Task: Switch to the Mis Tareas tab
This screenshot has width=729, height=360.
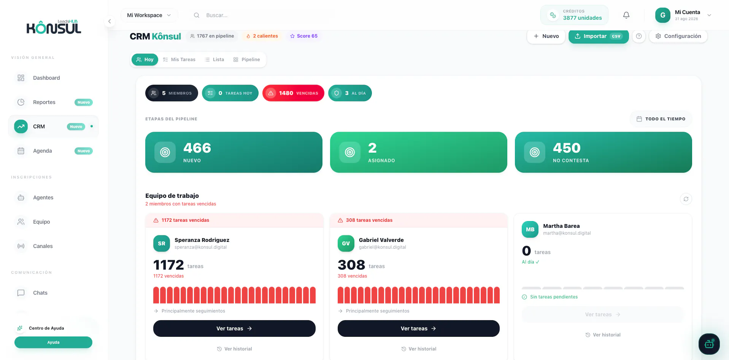Action: (x=179, y=60)
